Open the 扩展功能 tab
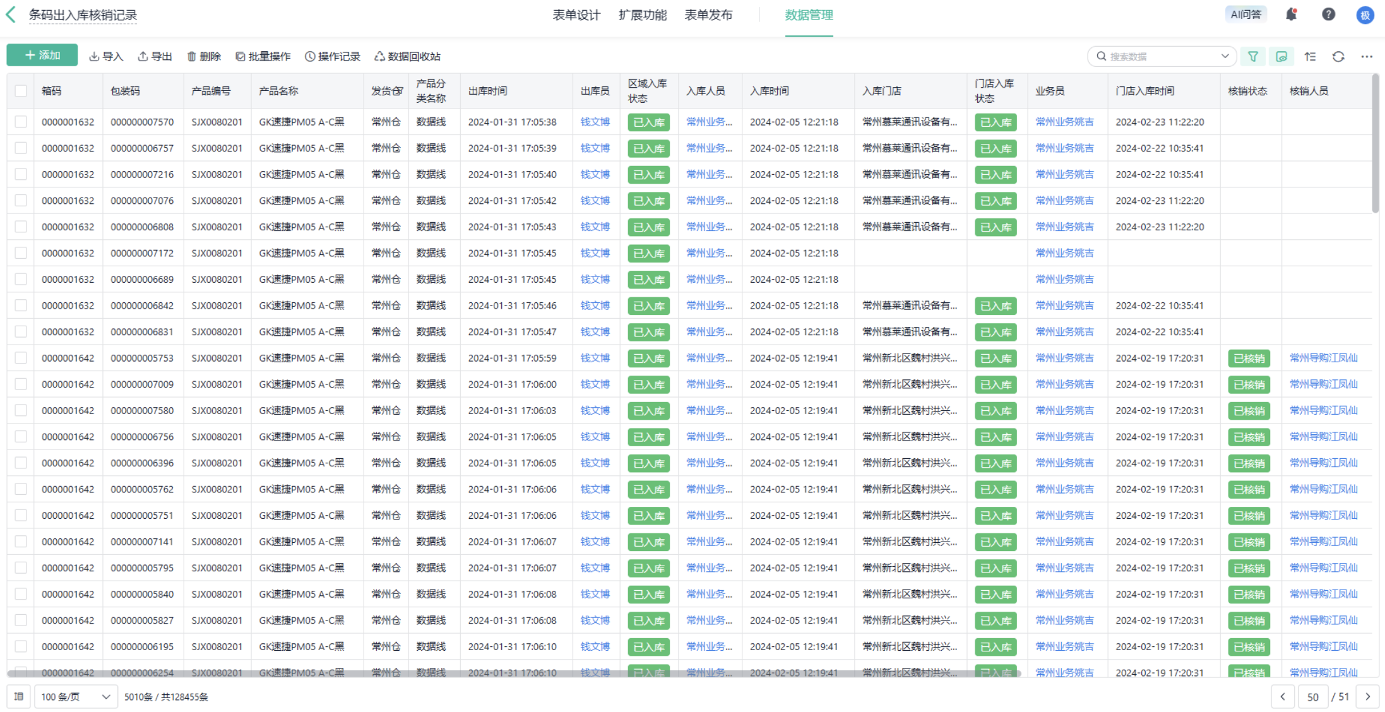The height and width of the screenshot is (712, 1385). point(642,15)
